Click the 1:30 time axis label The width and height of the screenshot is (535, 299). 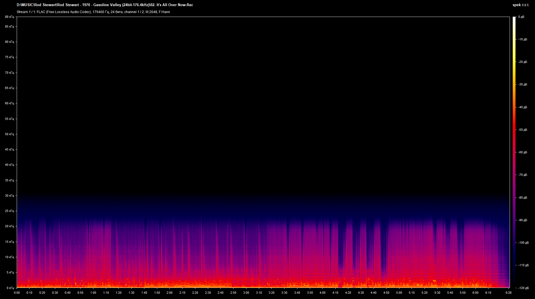(131, 293)
